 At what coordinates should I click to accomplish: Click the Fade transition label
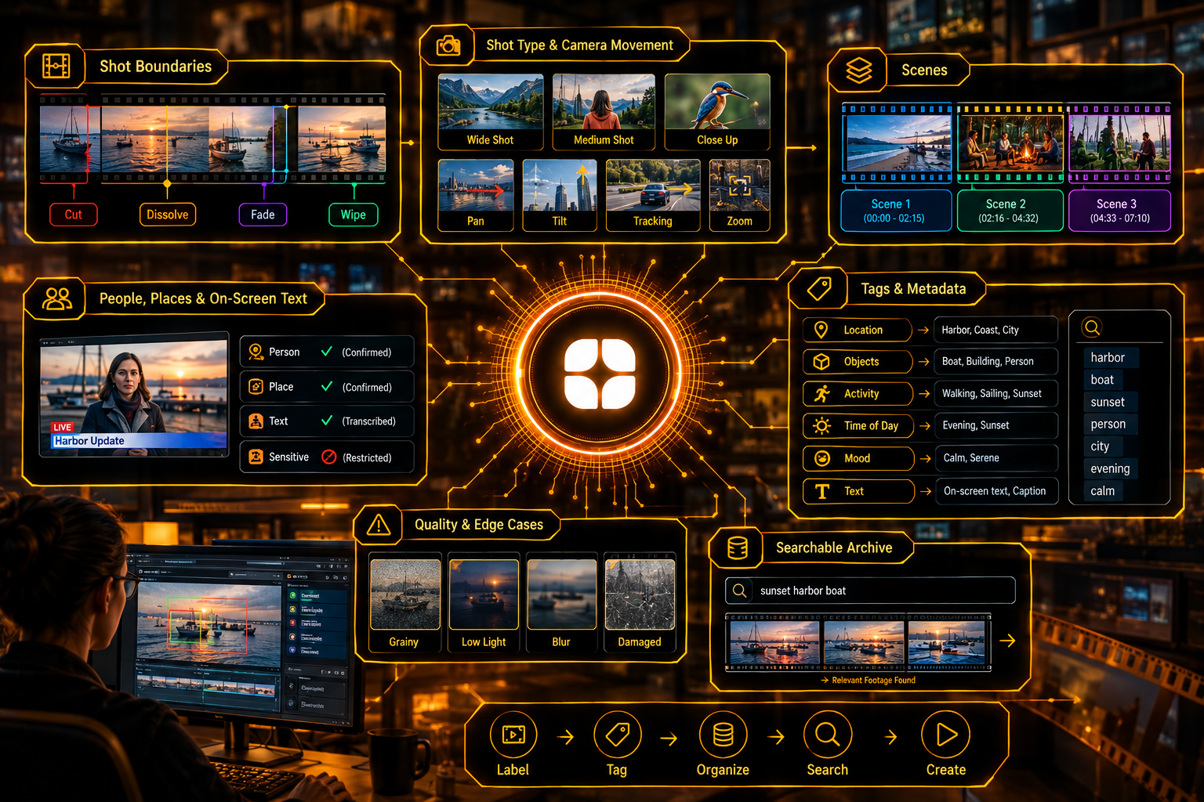pos(263,215)
